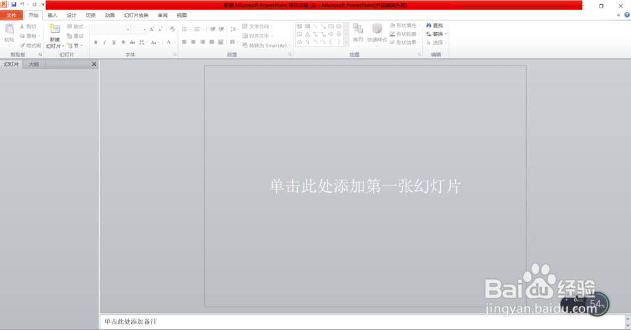The width and height of the screenshot is (631, 330).
Task: Open Customize Quick Access Toolbar dropdown
Action: [x=43, y=4]
